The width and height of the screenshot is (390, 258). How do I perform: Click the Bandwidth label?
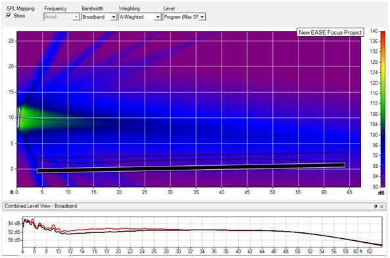click(93, 9)
